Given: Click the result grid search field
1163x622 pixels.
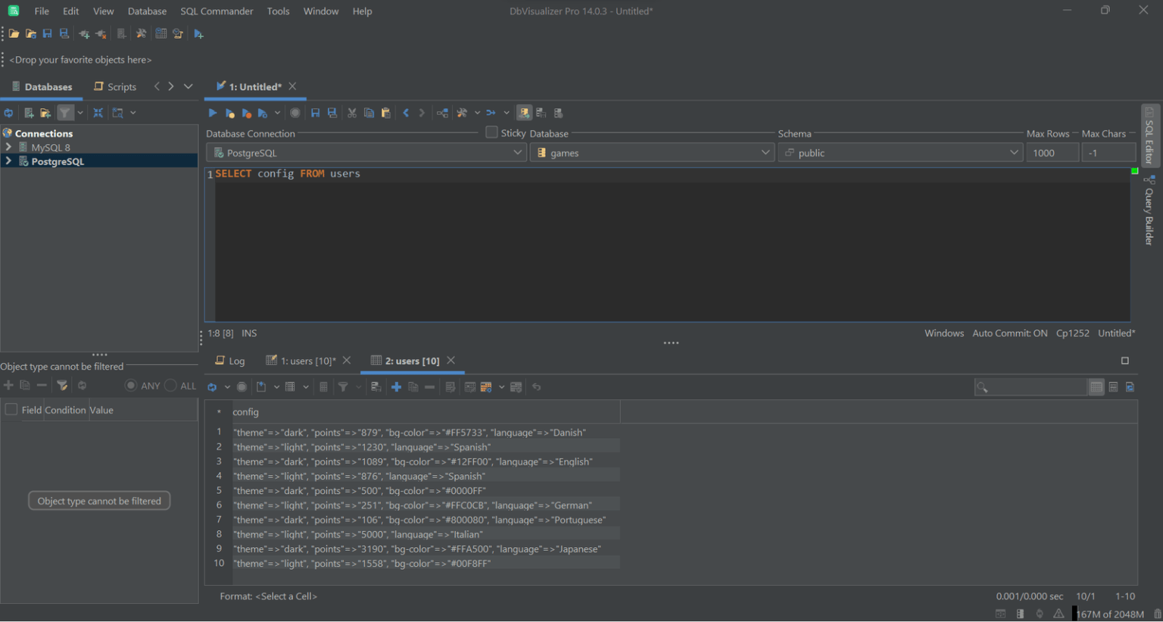Looking at the screenshot, I should tap(1030, 387).
